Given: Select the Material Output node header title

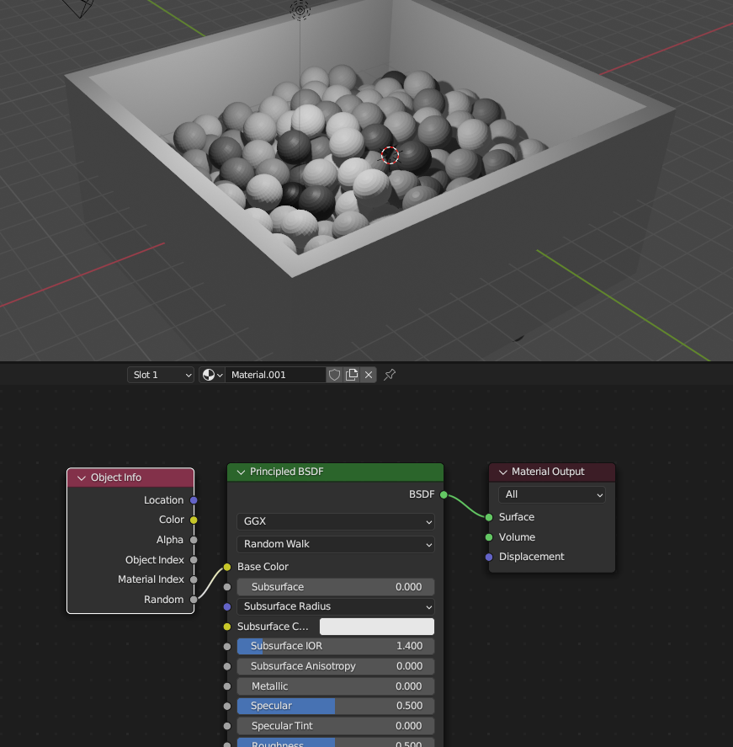Looking at the screenshot, I should pyautogui.click(x=548, y=472).
